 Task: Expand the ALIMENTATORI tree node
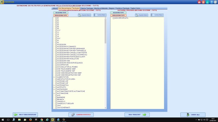54,77
